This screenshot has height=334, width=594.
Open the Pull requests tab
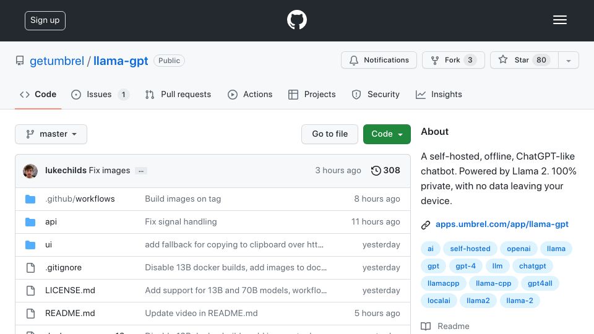tap(178, 94)
